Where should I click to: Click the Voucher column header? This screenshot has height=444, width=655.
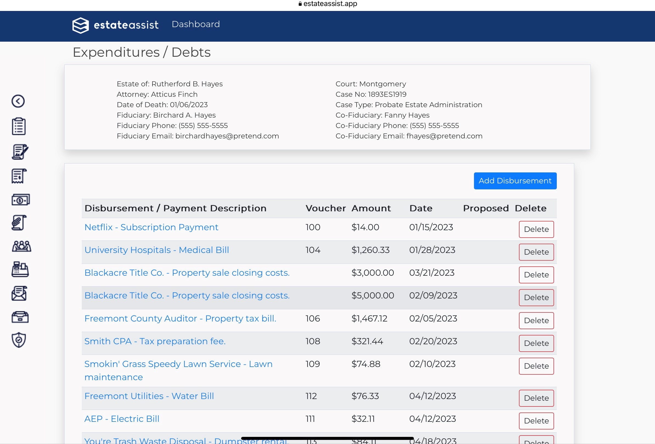click(326, 208)
